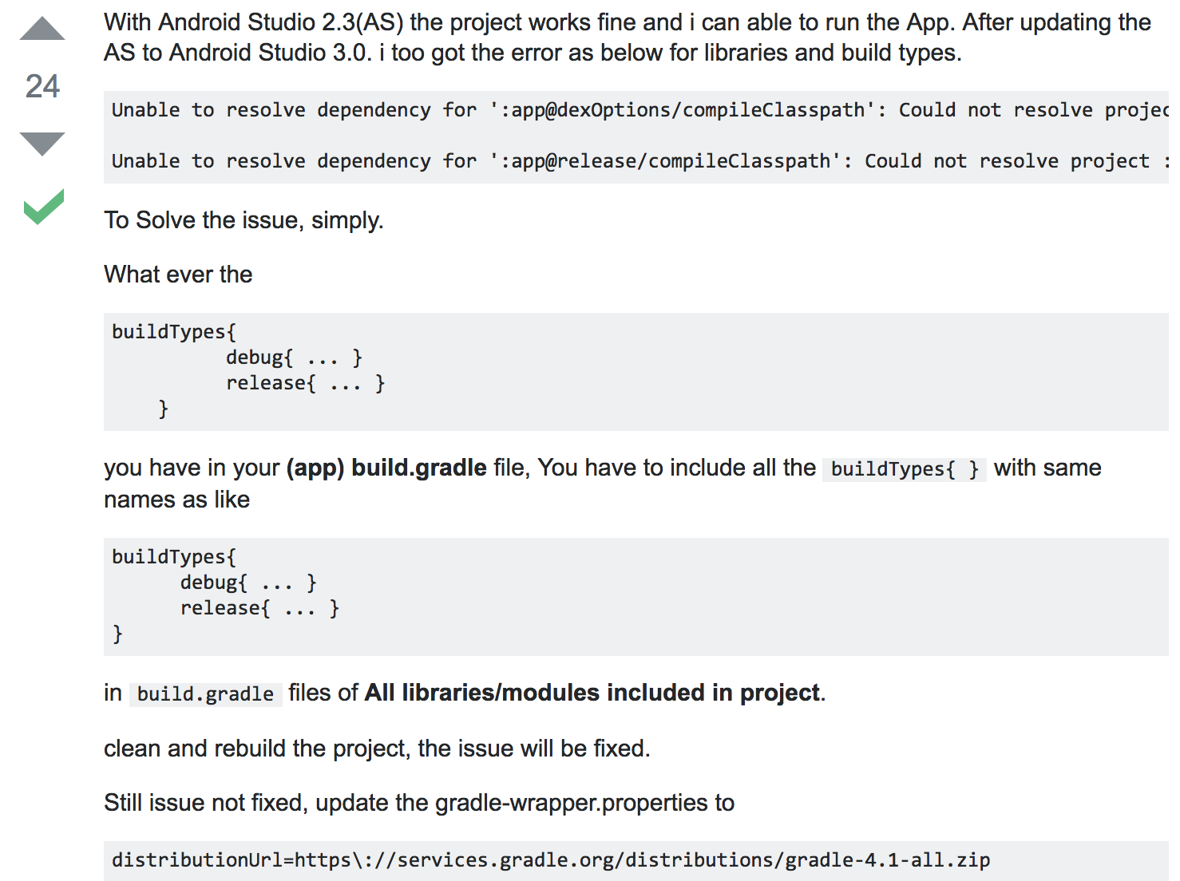Click 'To Solve the issue, simply.' sentence
Image resolution: width=1180 pixels, height=881 pixels.
[x=244, y=220]
